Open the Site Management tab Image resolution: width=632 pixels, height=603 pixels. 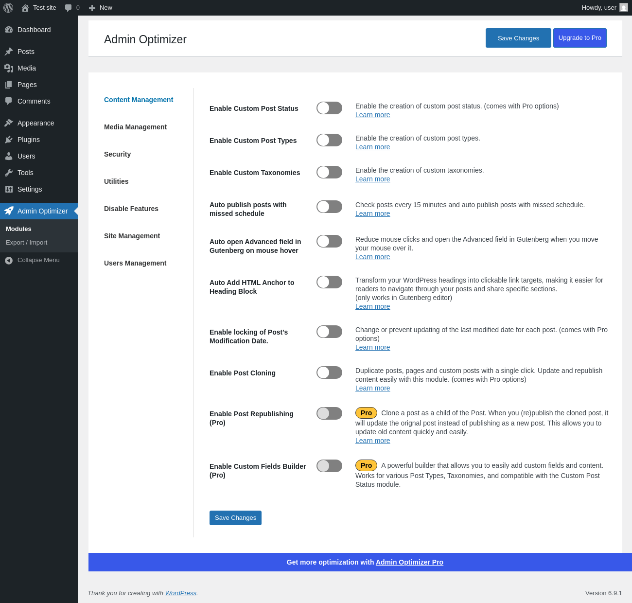[x=132, y=236]
